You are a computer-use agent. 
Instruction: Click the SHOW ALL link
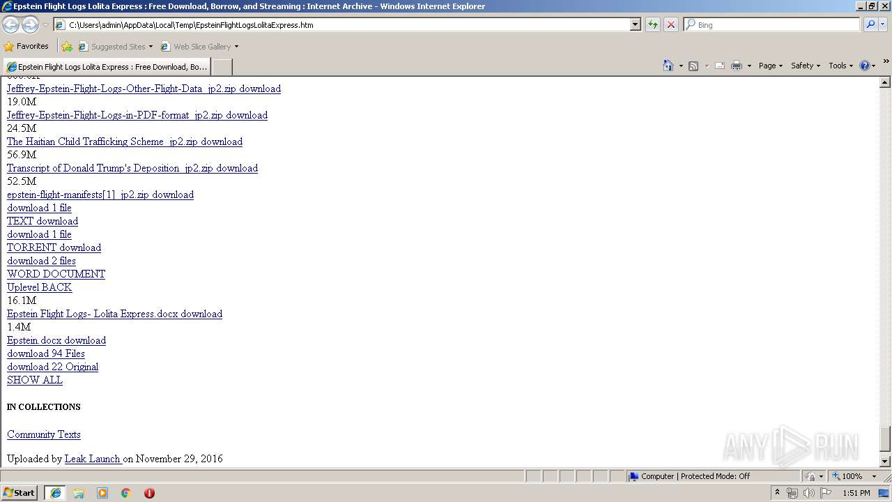(x=34, y=380)
